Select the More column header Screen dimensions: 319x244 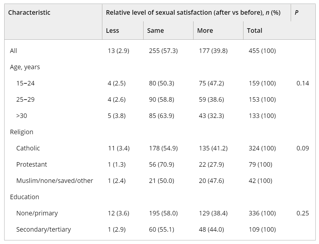click(x=205, y=31)
